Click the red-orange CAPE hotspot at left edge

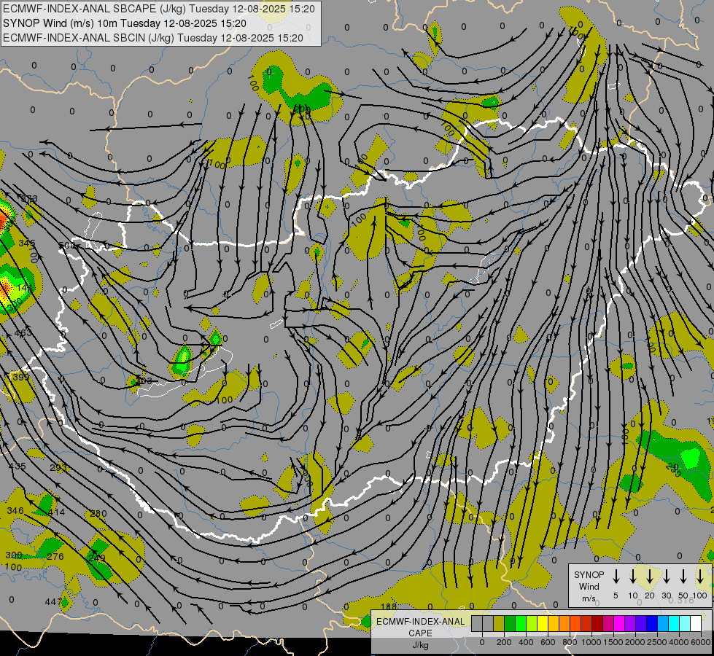(x=3, y=221)
